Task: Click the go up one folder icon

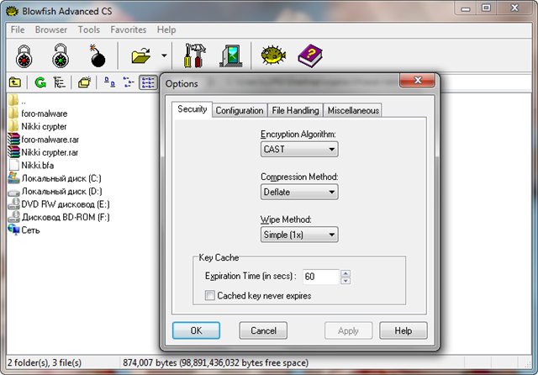Action: point(15,82)
